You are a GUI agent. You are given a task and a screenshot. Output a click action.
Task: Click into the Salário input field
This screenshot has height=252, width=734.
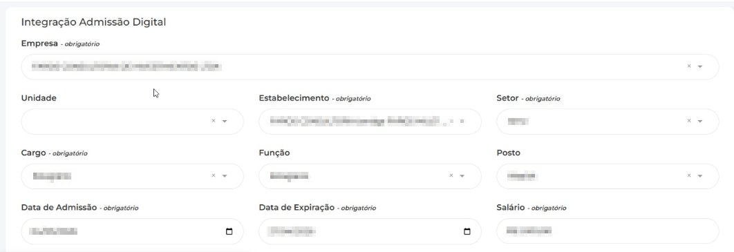pyautogui.click(x=608, y=231)
